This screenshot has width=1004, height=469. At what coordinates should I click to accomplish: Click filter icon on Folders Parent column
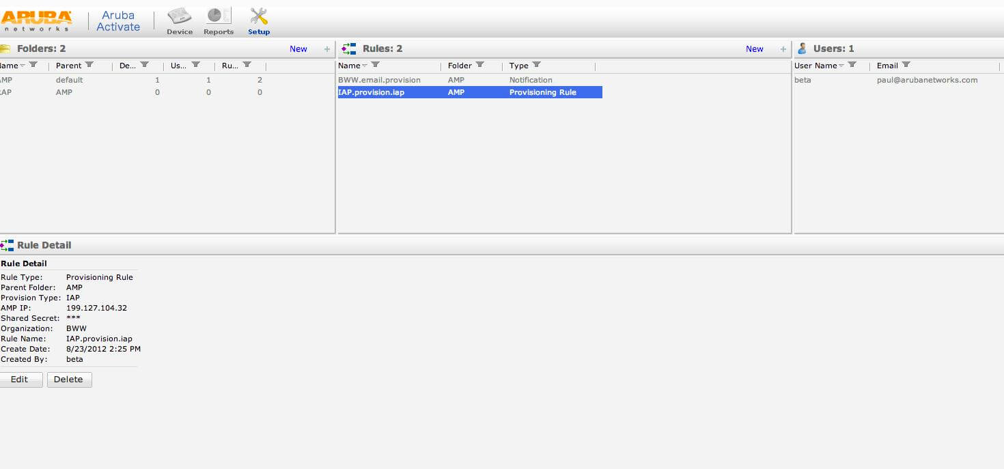click(x=89, y=65)
